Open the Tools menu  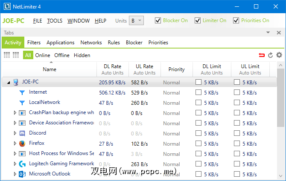pos(55,20)
